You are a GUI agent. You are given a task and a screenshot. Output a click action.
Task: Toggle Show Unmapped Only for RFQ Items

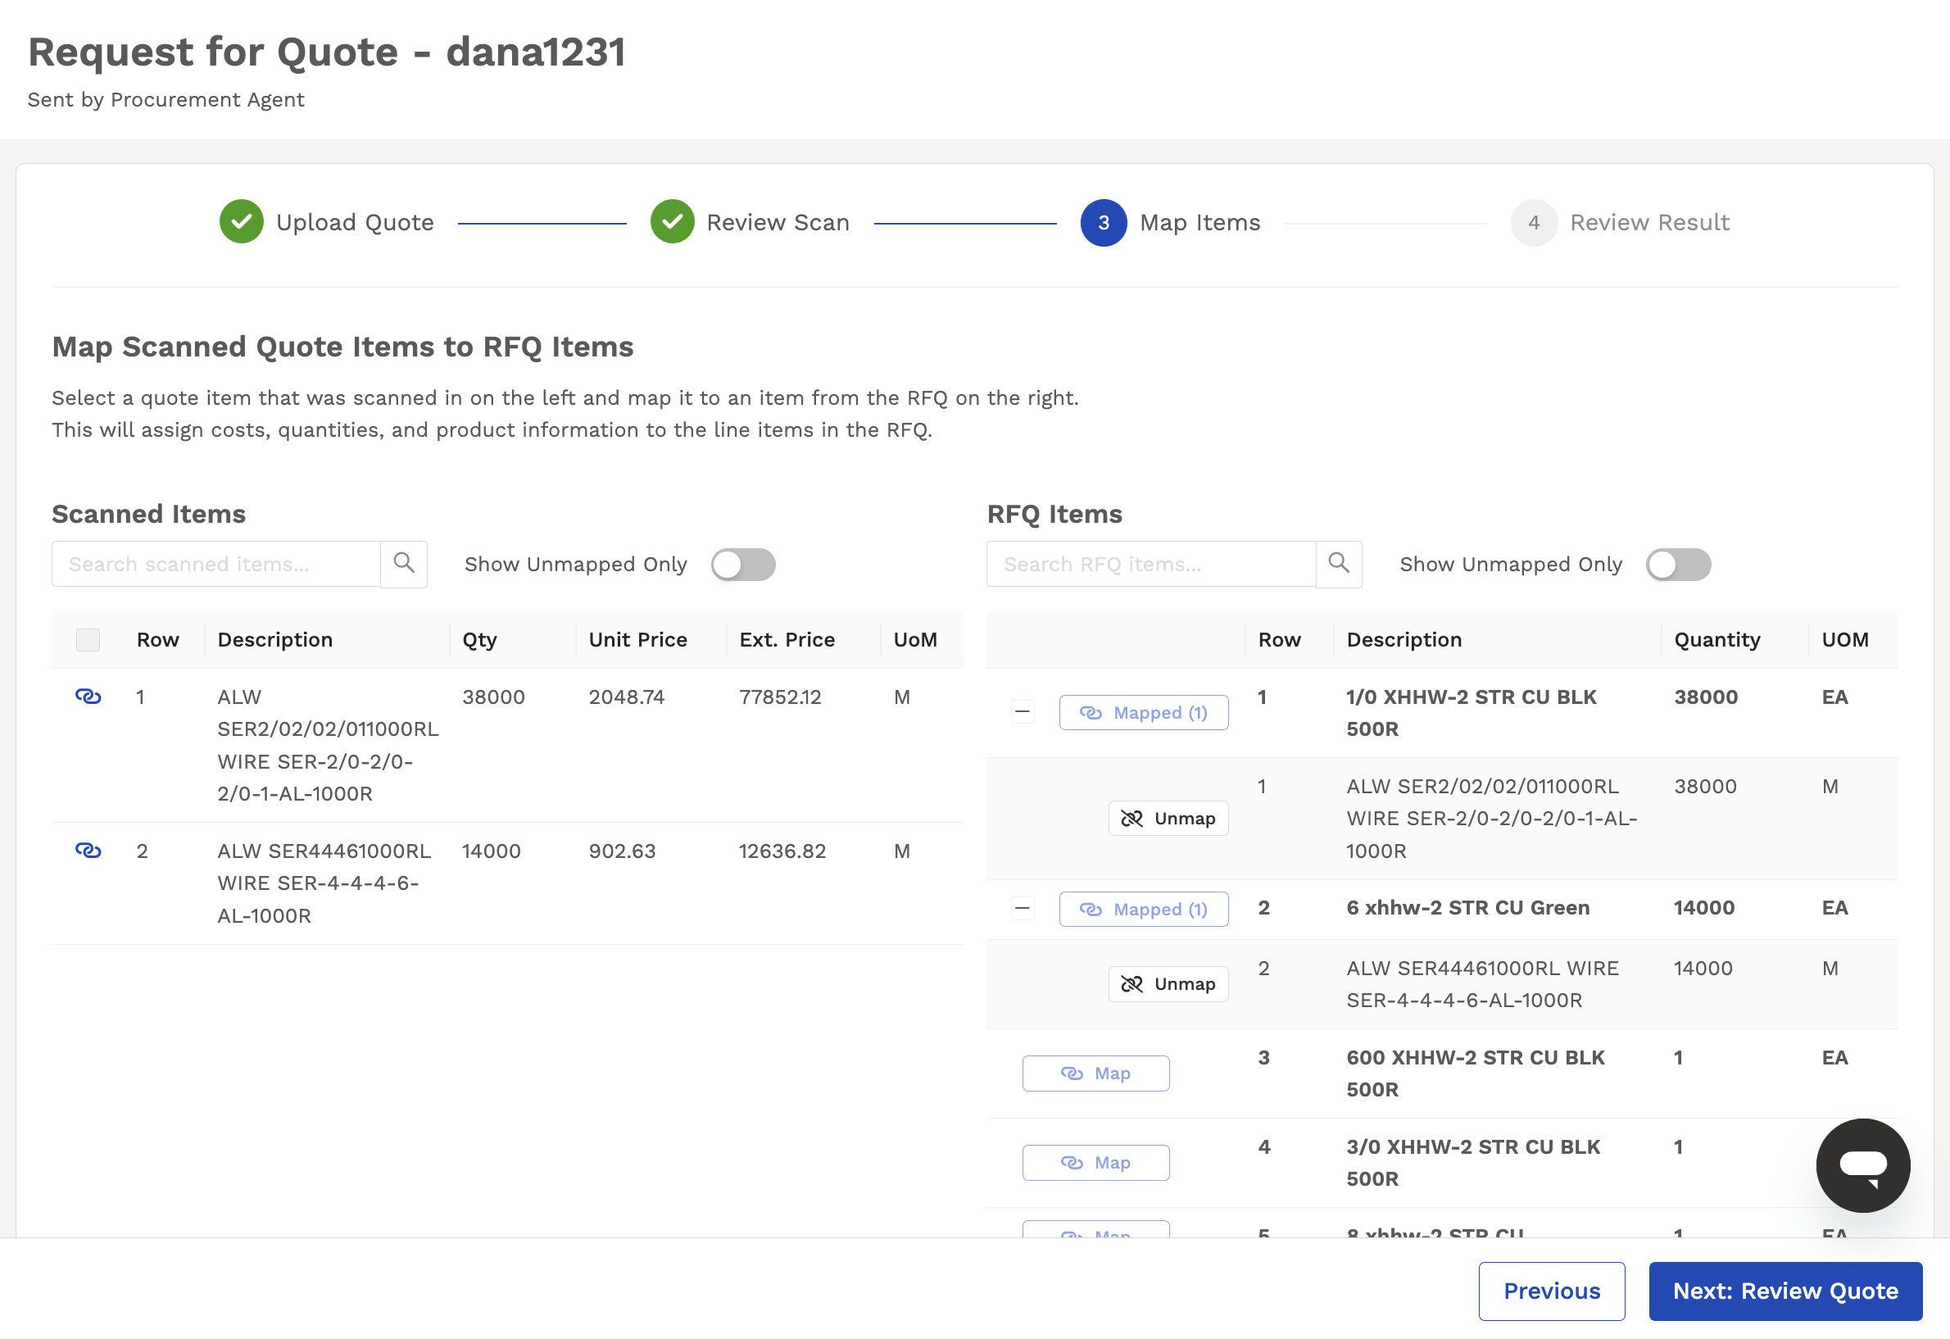pyautogui.click(x=1678, y=565)
